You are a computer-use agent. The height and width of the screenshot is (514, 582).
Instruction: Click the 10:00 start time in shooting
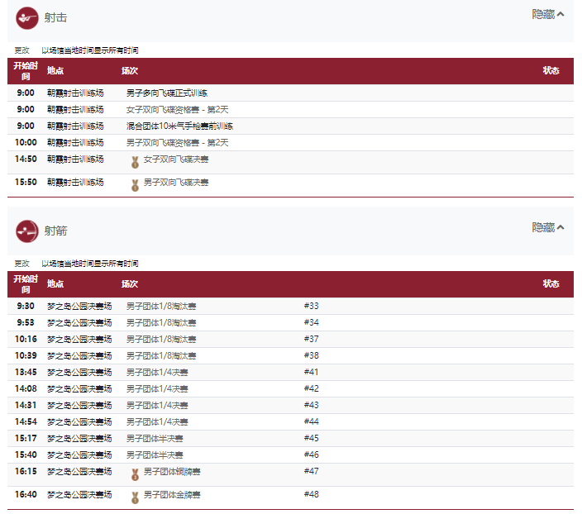tap(26, 142)
